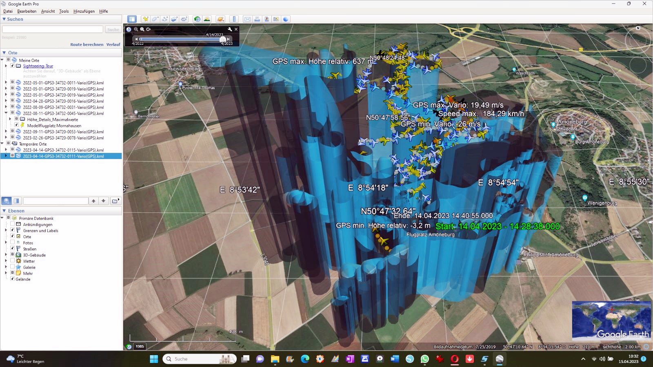Record a tour with the camera icon

(x=184, y=19)
